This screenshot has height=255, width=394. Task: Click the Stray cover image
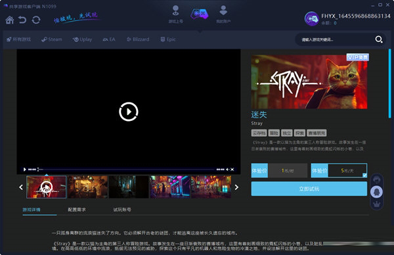click(x=309, y=81)
